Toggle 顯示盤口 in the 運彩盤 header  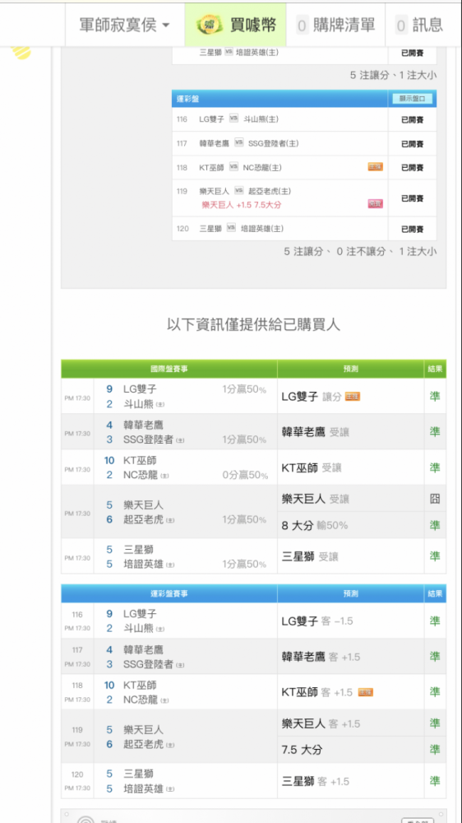[412, 98]
